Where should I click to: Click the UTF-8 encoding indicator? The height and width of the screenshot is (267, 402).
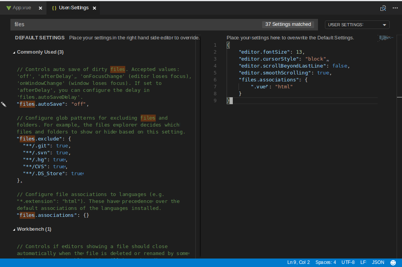tap(348, 262)
